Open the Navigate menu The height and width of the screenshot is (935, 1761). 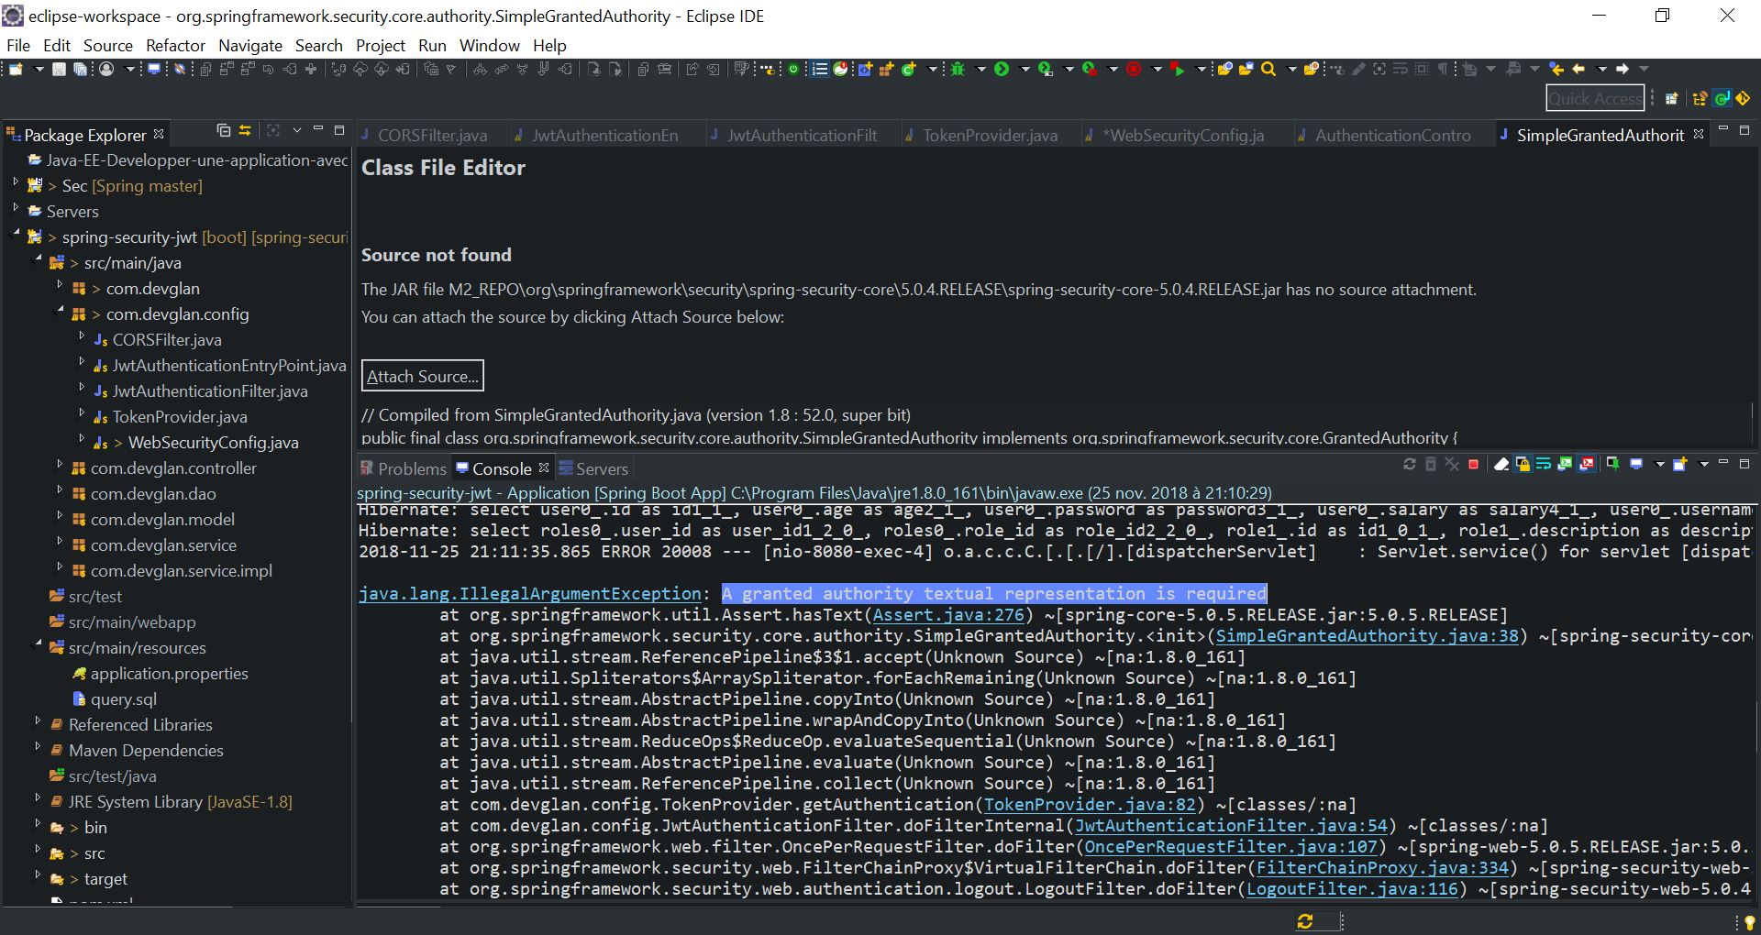249,45
